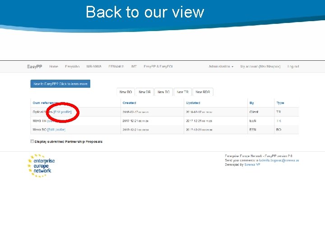Click created date of Meva TR row
The image size is (325, 243).
[135, 121]
